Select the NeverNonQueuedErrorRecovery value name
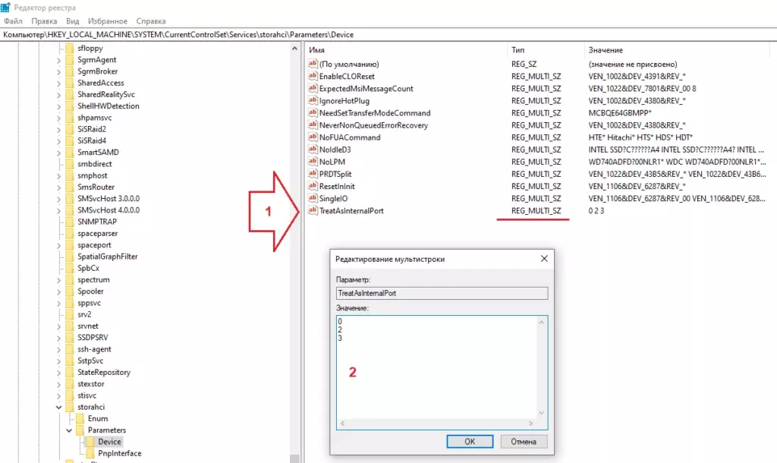This screenshot has width=777, height=463. tap(373, 125)
